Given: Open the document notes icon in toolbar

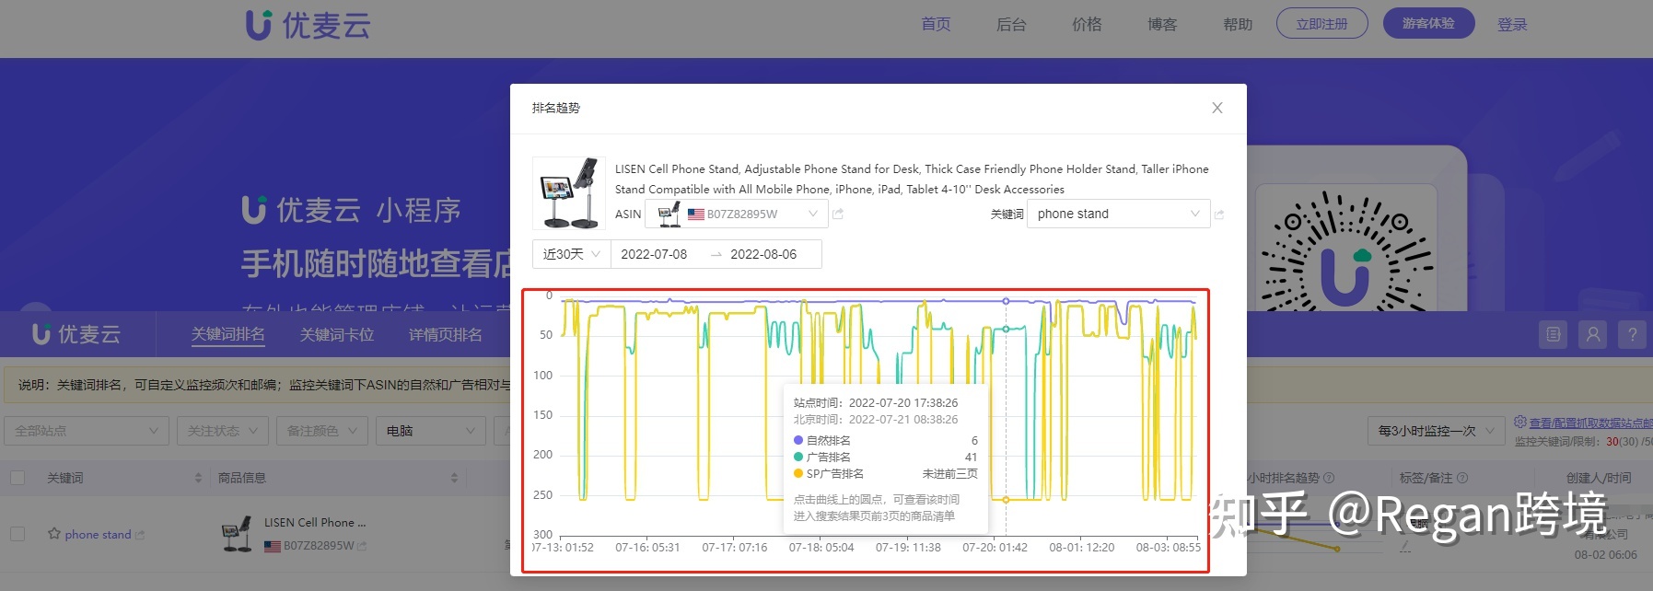Looking at the screenshot, I should tap(1553, 334).
